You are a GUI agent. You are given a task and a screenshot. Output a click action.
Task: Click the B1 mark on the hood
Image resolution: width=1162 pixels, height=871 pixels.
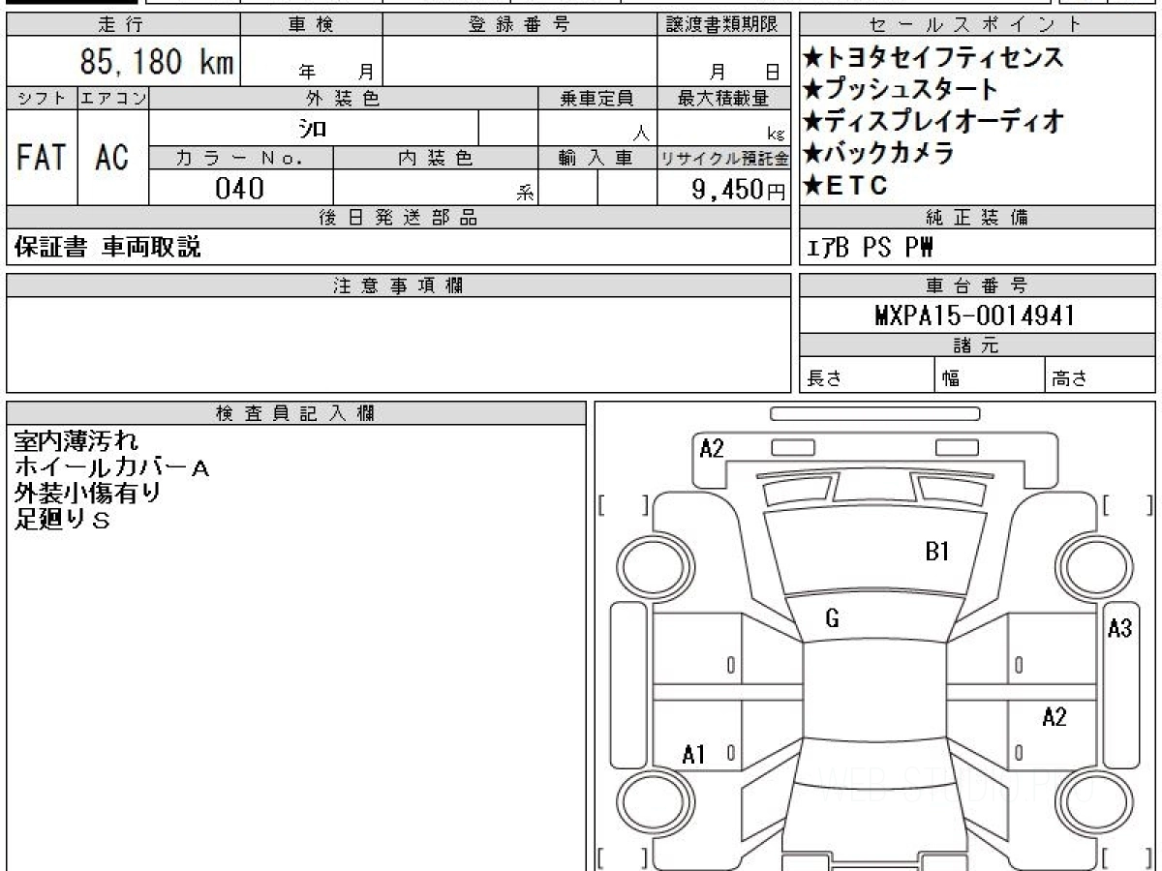(x=937, y=552)
